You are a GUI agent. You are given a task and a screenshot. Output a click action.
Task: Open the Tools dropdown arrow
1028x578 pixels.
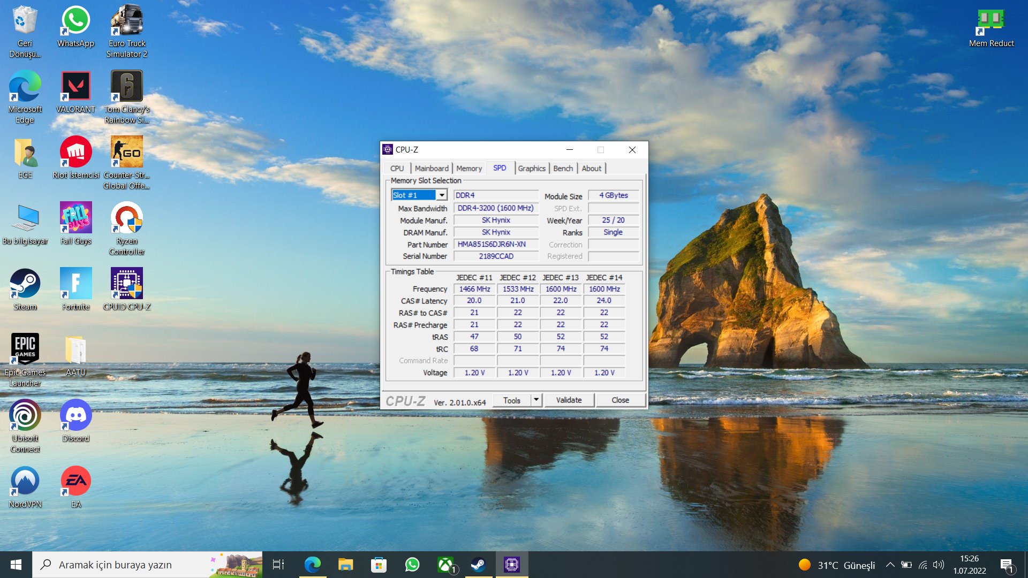coord(536,400)
